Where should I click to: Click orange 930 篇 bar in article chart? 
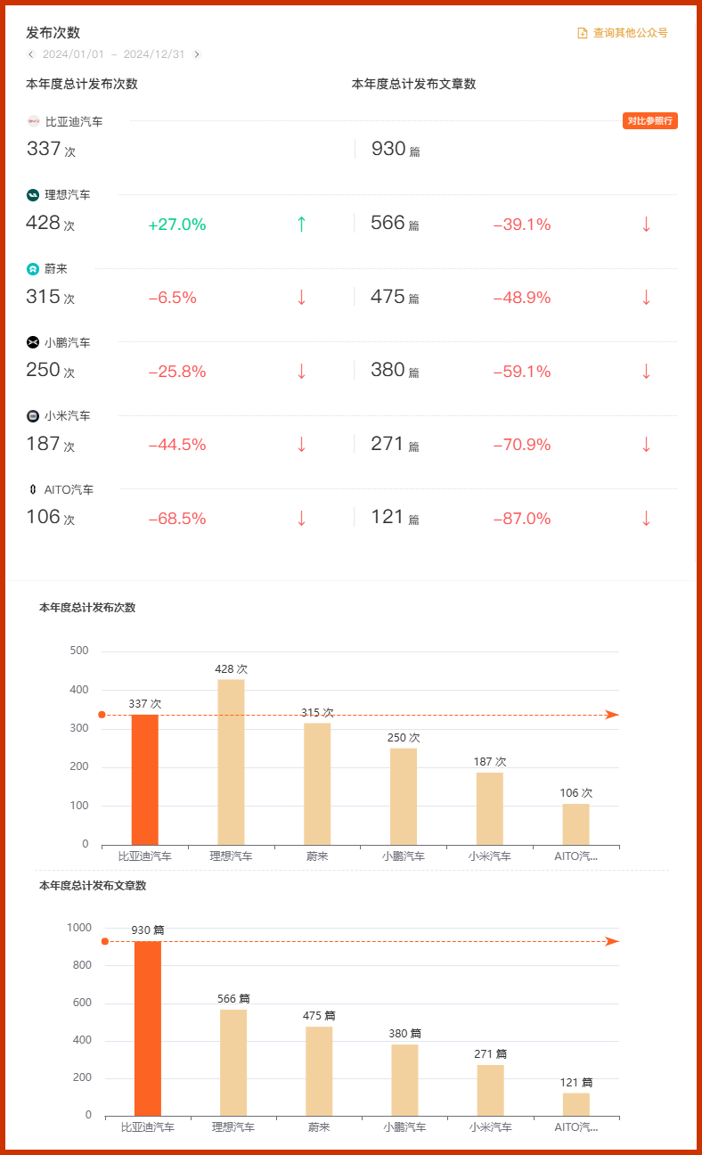coord(148,1028)
